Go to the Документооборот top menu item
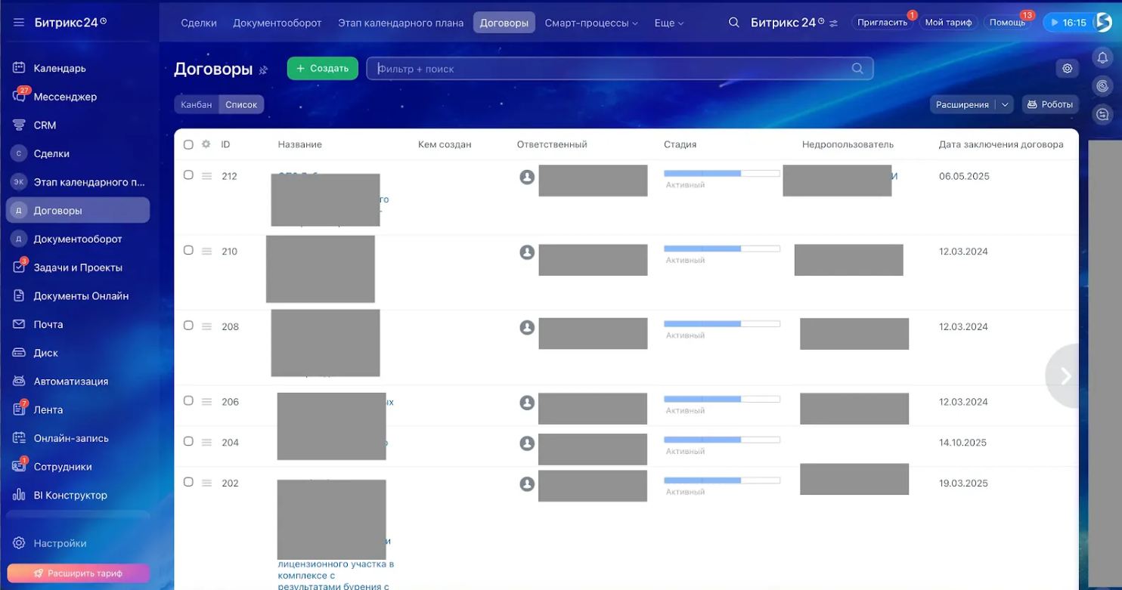Image resolution: width=1122 pixels, height=590 pixels. tap(277, 23)
